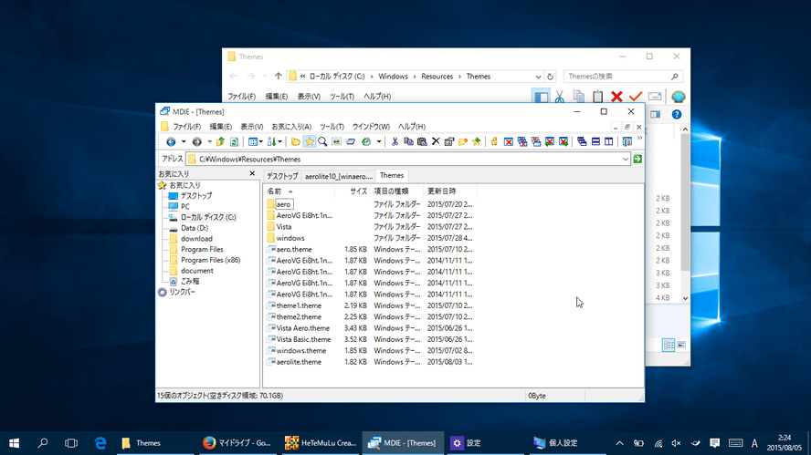The width and height of the screenshot is (811, 455).
Task: Toggle the favorites star panel in MDIE toolbar
Action: tap(310, 141)
